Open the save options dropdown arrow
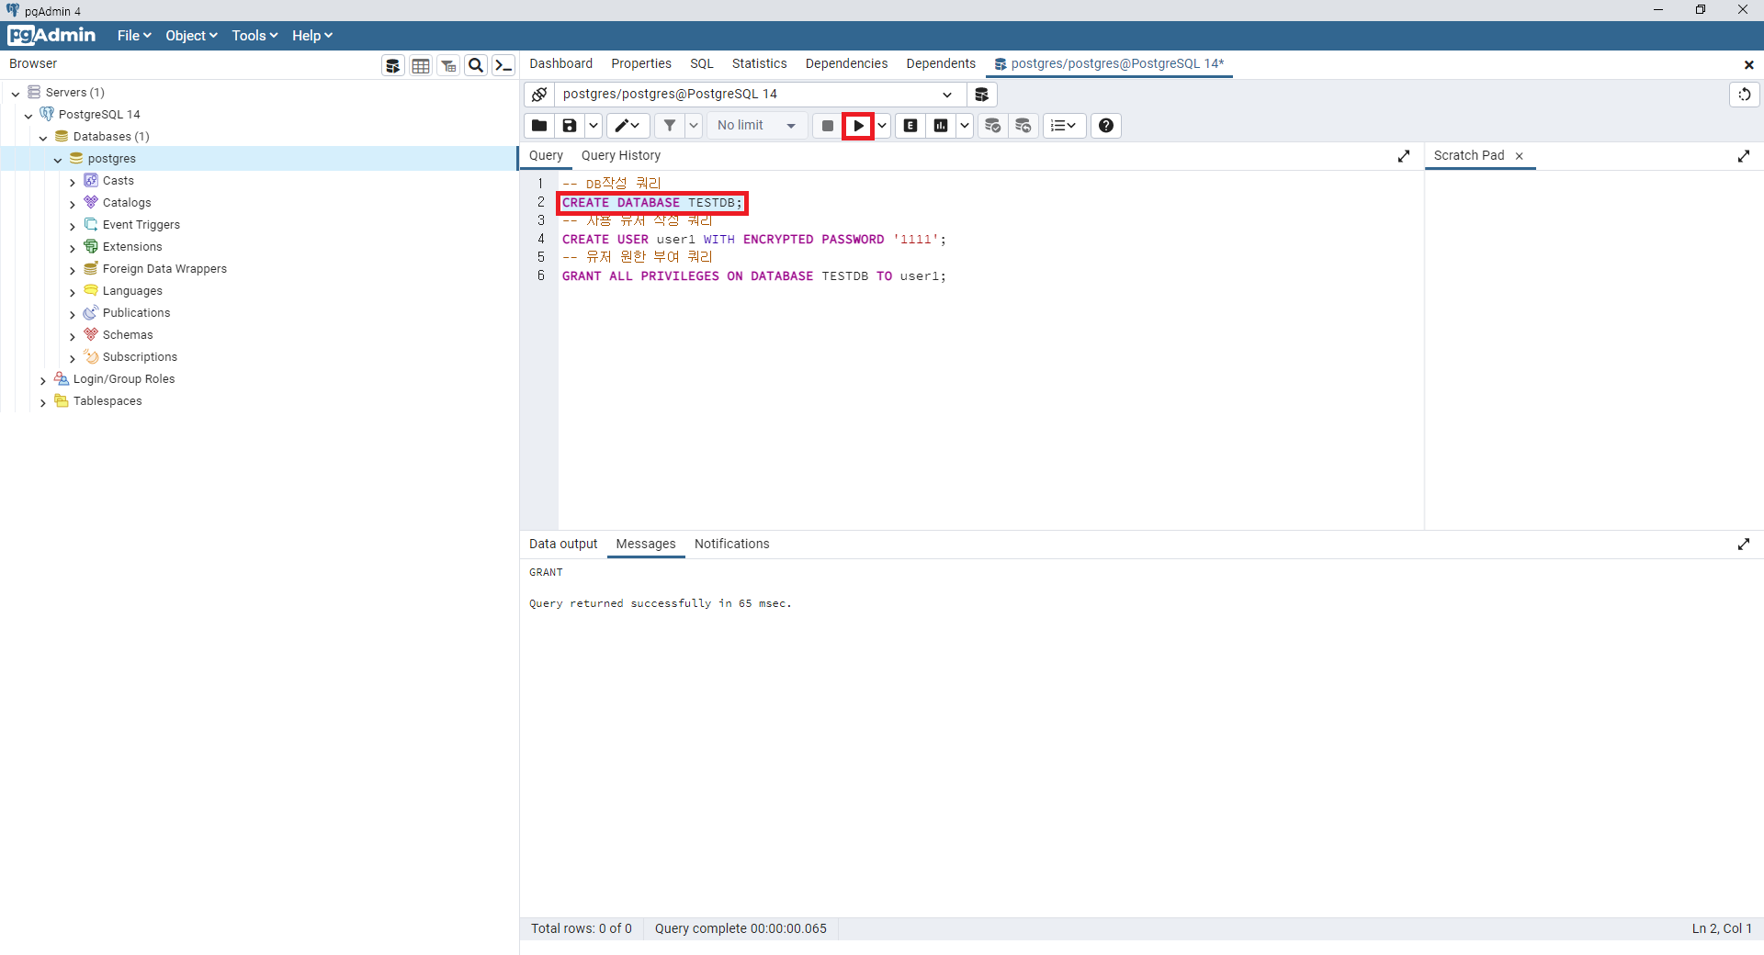 594,126
